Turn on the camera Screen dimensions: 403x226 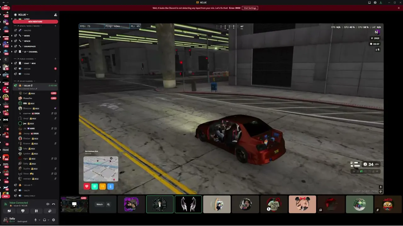[9, 211]
